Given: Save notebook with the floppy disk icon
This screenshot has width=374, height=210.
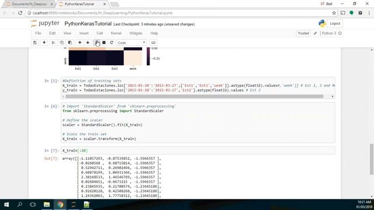Looking at the screenshot, I should point(35,43).
